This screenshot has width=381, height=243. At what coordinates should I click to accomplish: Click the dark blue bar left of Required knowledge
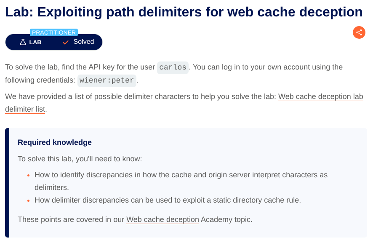pos(7,183)
